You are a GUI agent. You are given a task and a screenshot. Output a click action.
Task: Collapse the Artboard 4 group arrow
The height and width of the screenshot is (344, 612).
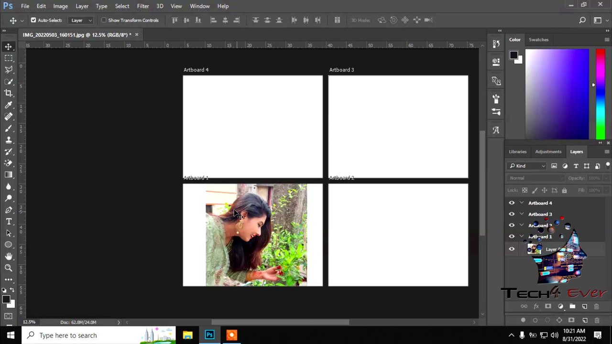522,203
